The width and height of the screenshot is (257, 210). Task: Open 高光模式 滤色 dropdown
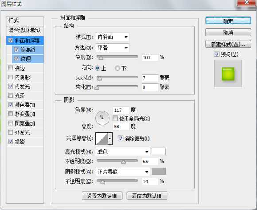point(122,152)
